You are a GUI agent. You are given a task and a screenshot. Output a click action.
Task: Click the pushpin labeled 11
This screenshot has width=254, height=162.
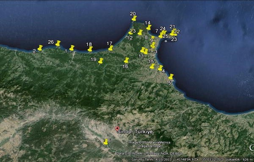click(143, 50)
